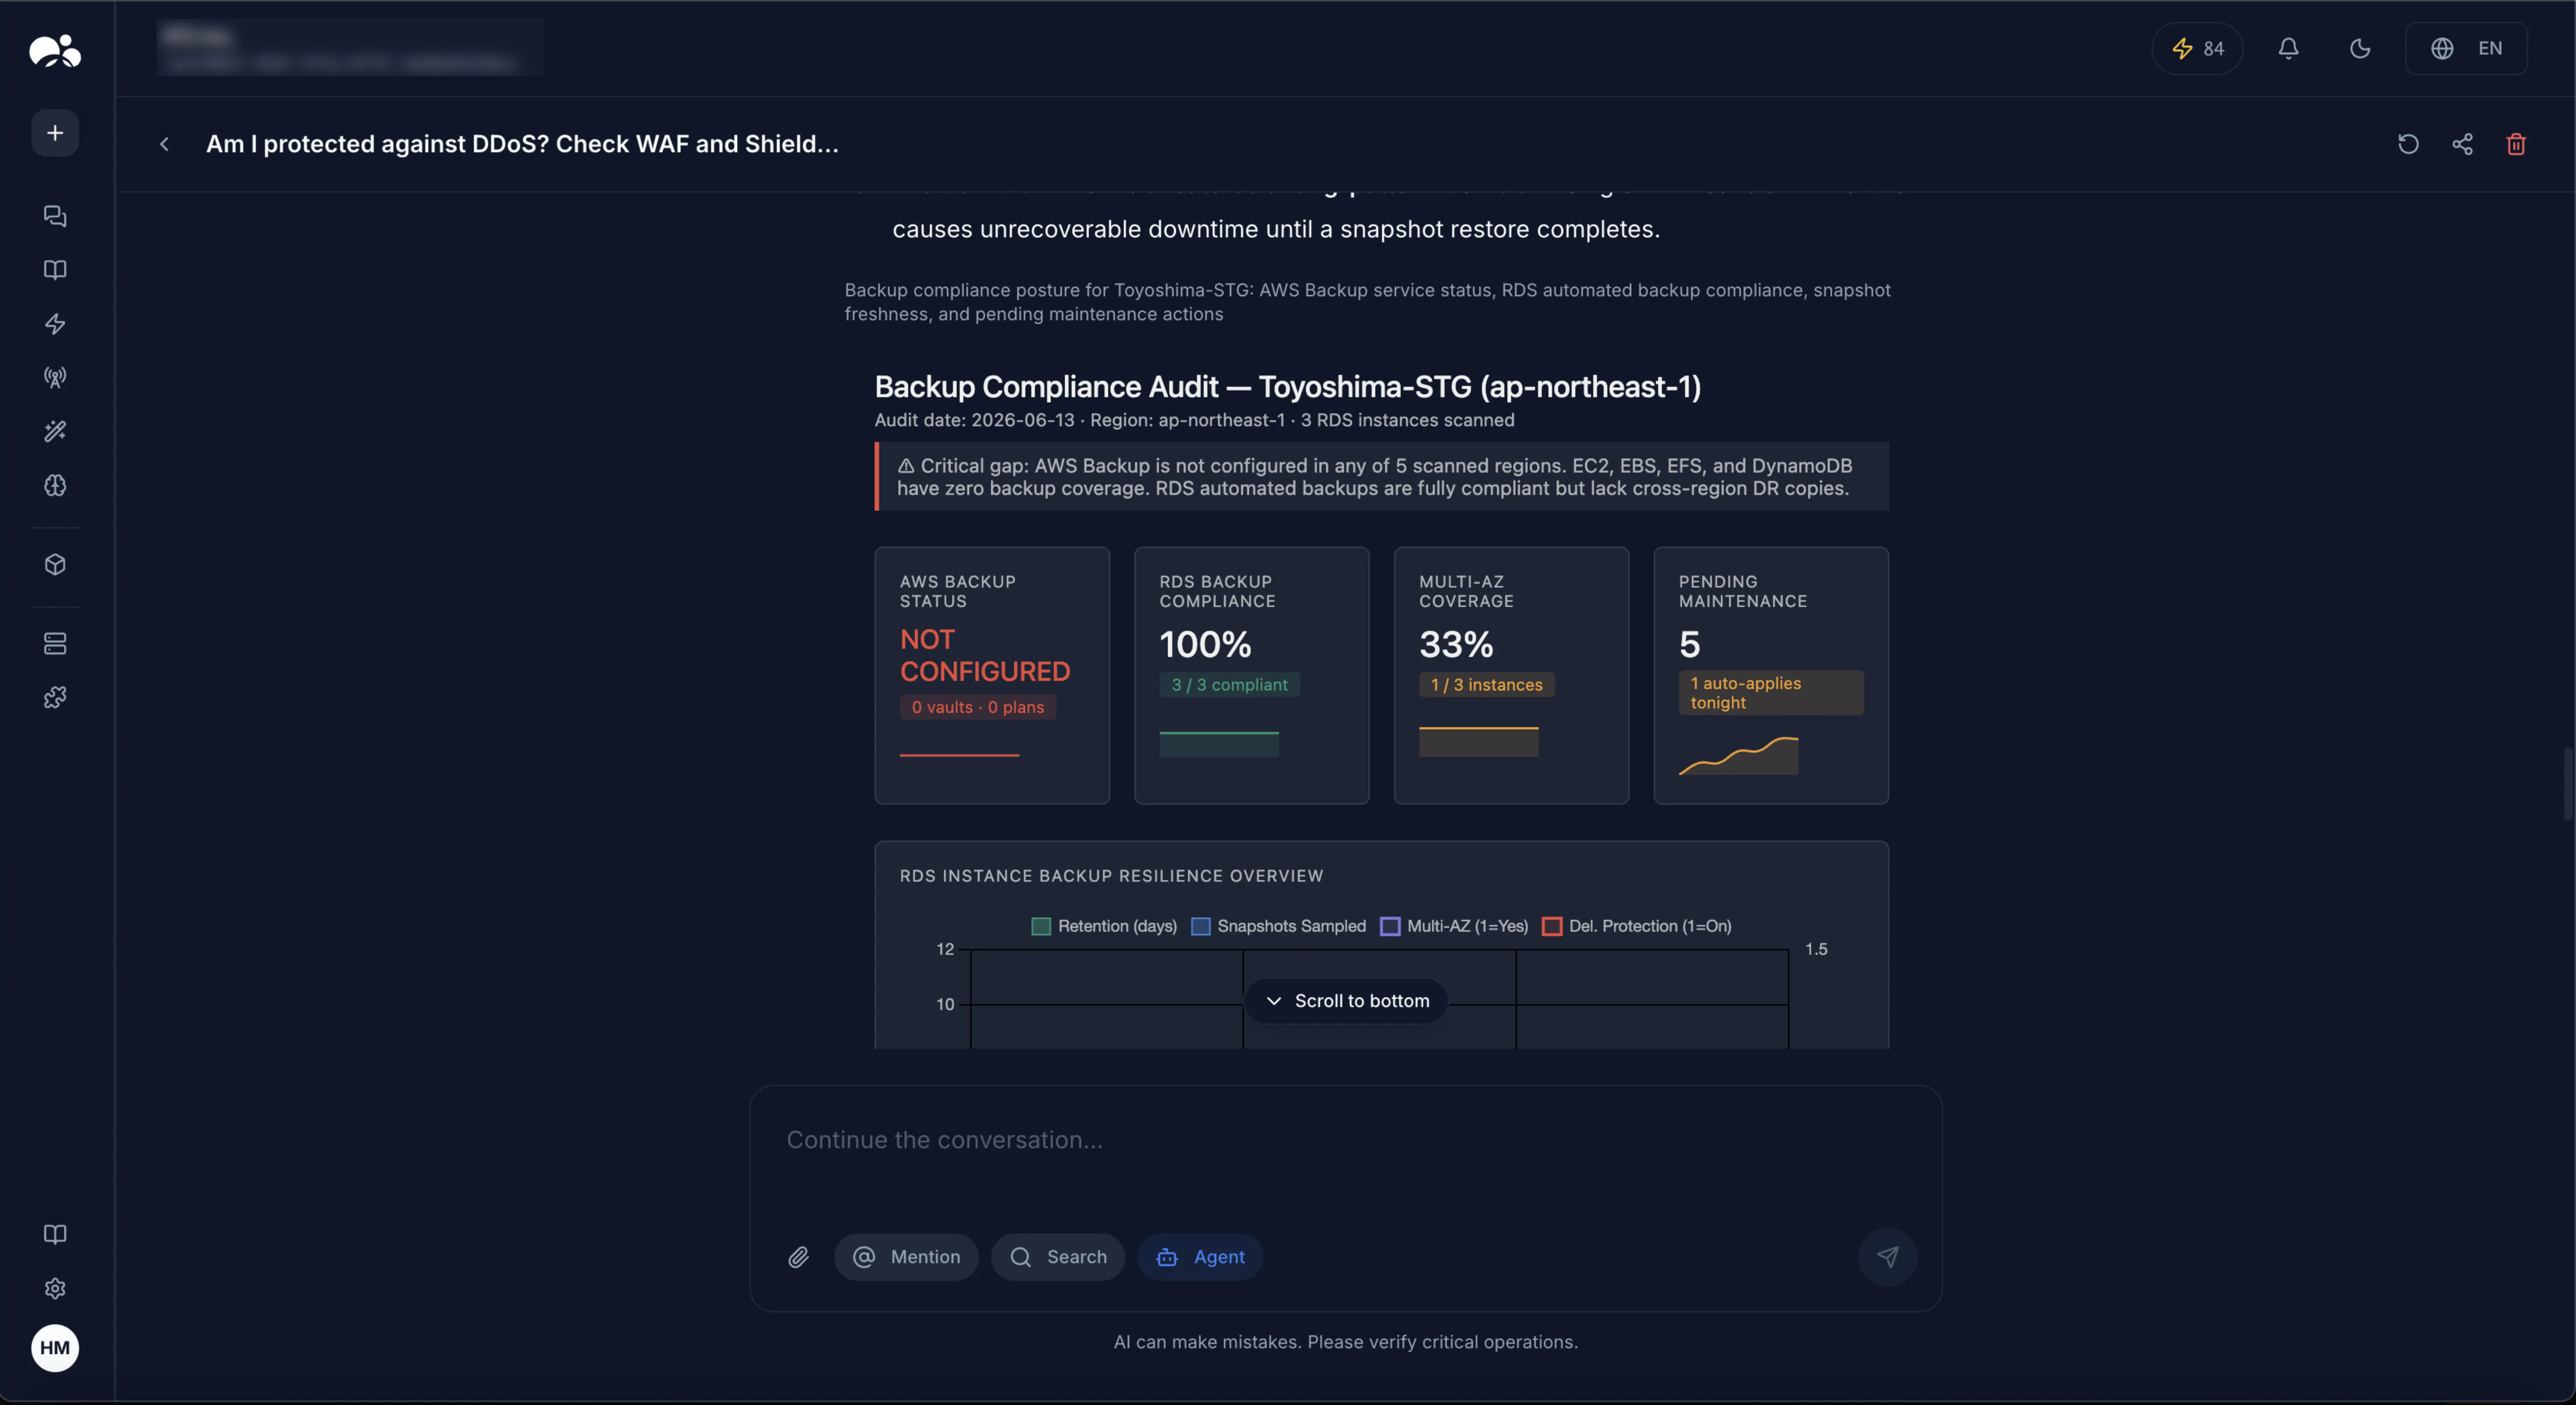2576x1405 pixels.
Task: Click the Multi-AZ Coverage card
Action: tap(1512, 676)
